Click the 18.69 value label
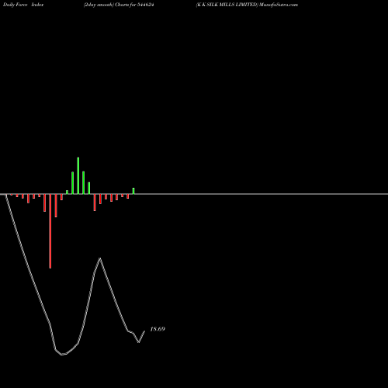This screenshot has height=388, width=388. pyautogui.click(x=158, y=329)
